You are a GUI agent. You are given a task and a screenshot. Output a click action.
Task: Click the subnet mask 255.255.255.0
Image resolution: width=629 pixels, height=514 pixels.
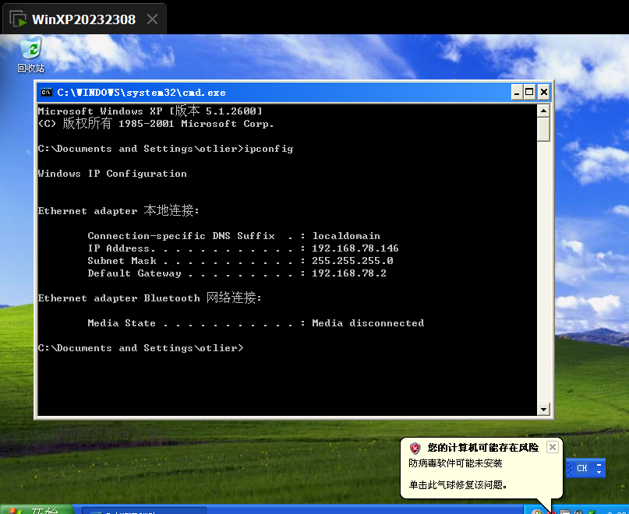(x=352, y=261)
